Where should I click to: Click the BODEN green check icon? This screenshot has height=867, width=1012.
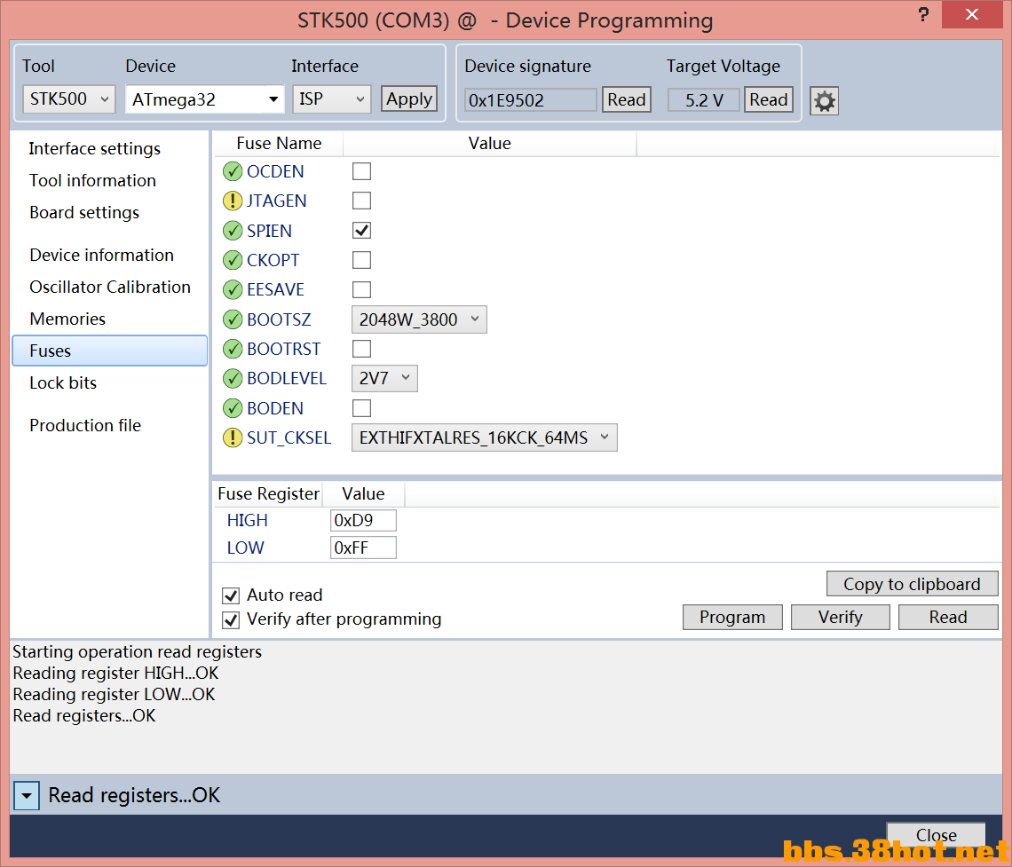pyautogui.click(x=233, y=408)
